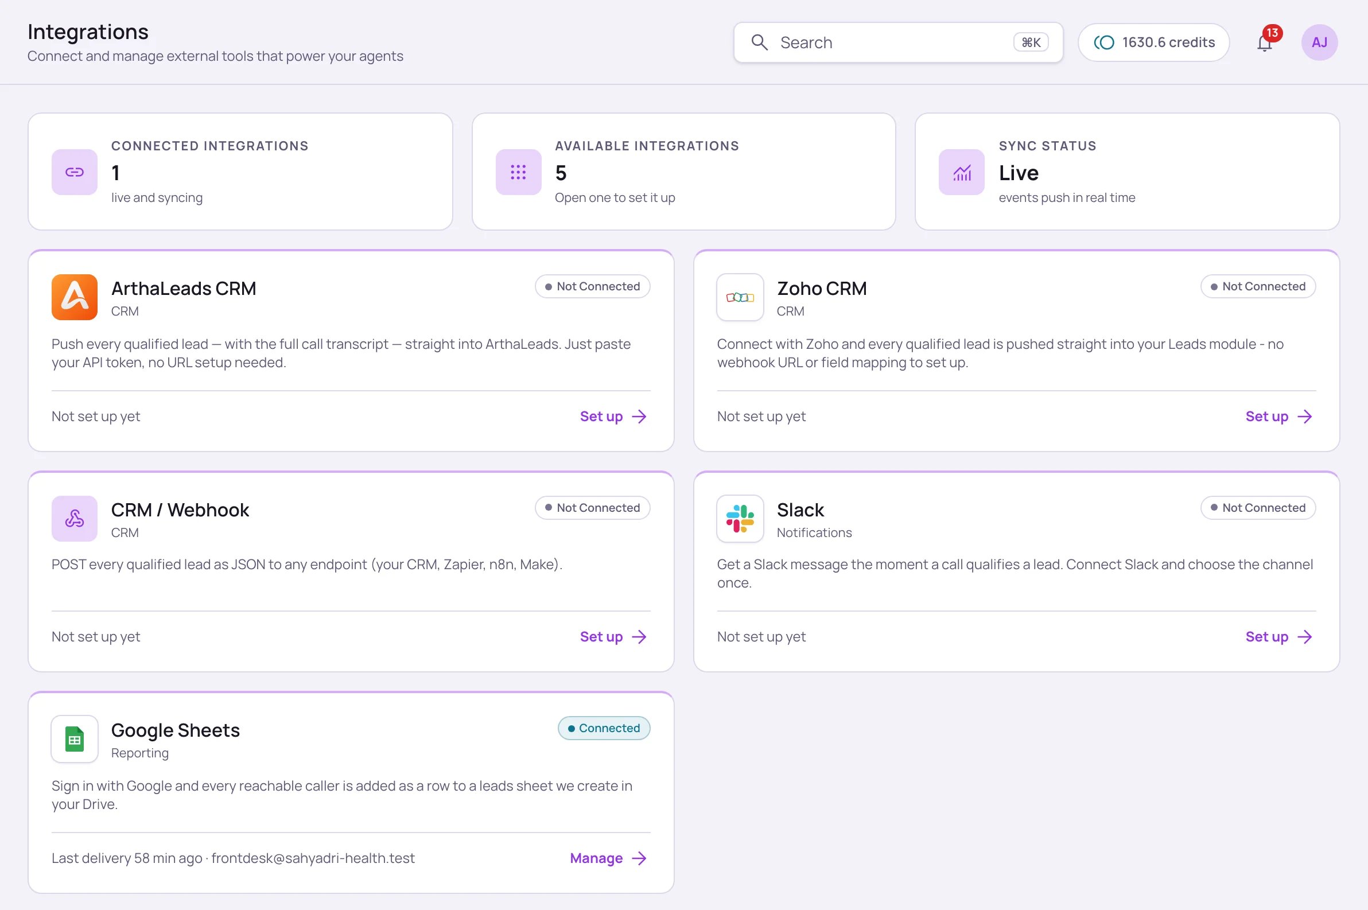1368x910 pixels.
Task: Click the ⌘K shortcut hint in search
Action: (1031, 42)
